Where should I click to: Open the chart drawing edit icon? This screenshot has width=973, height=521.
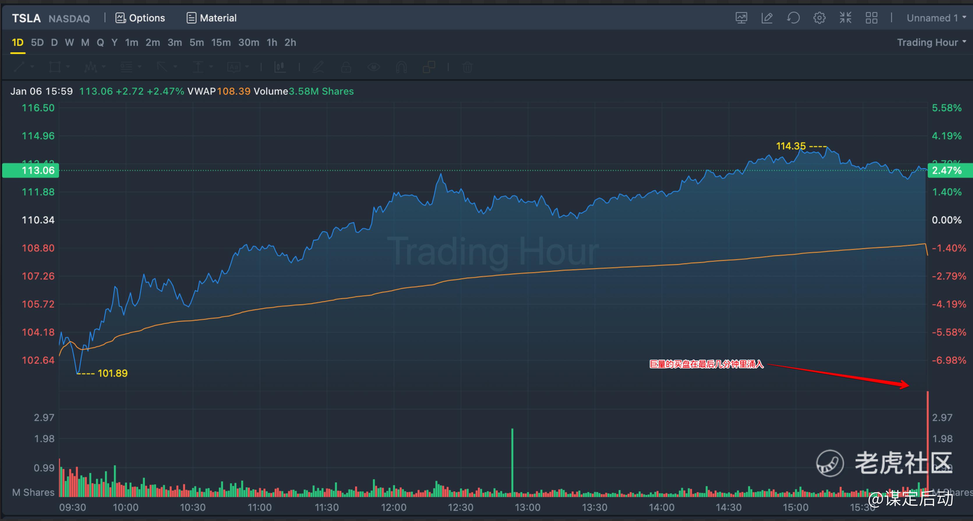(767, 18)
